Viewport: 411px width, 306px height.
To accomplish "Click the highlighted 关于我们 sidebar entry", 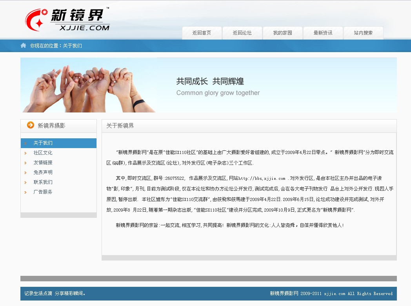I will 43,143.
